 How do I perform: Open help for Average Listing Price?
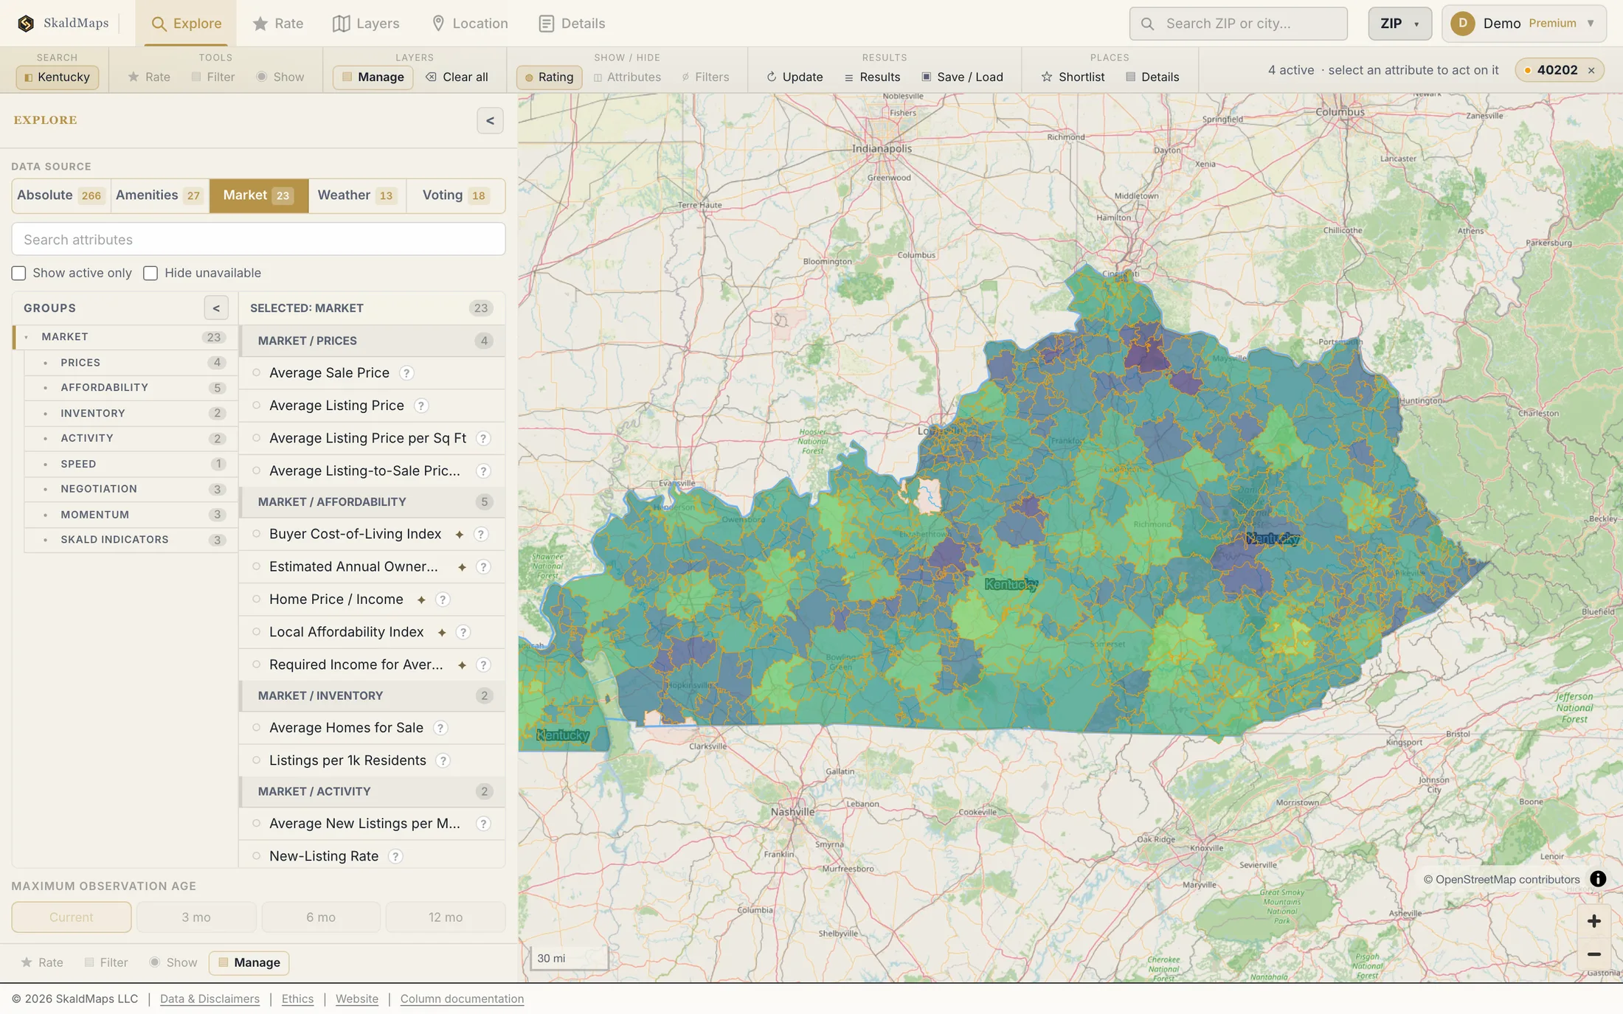[421, 406]
